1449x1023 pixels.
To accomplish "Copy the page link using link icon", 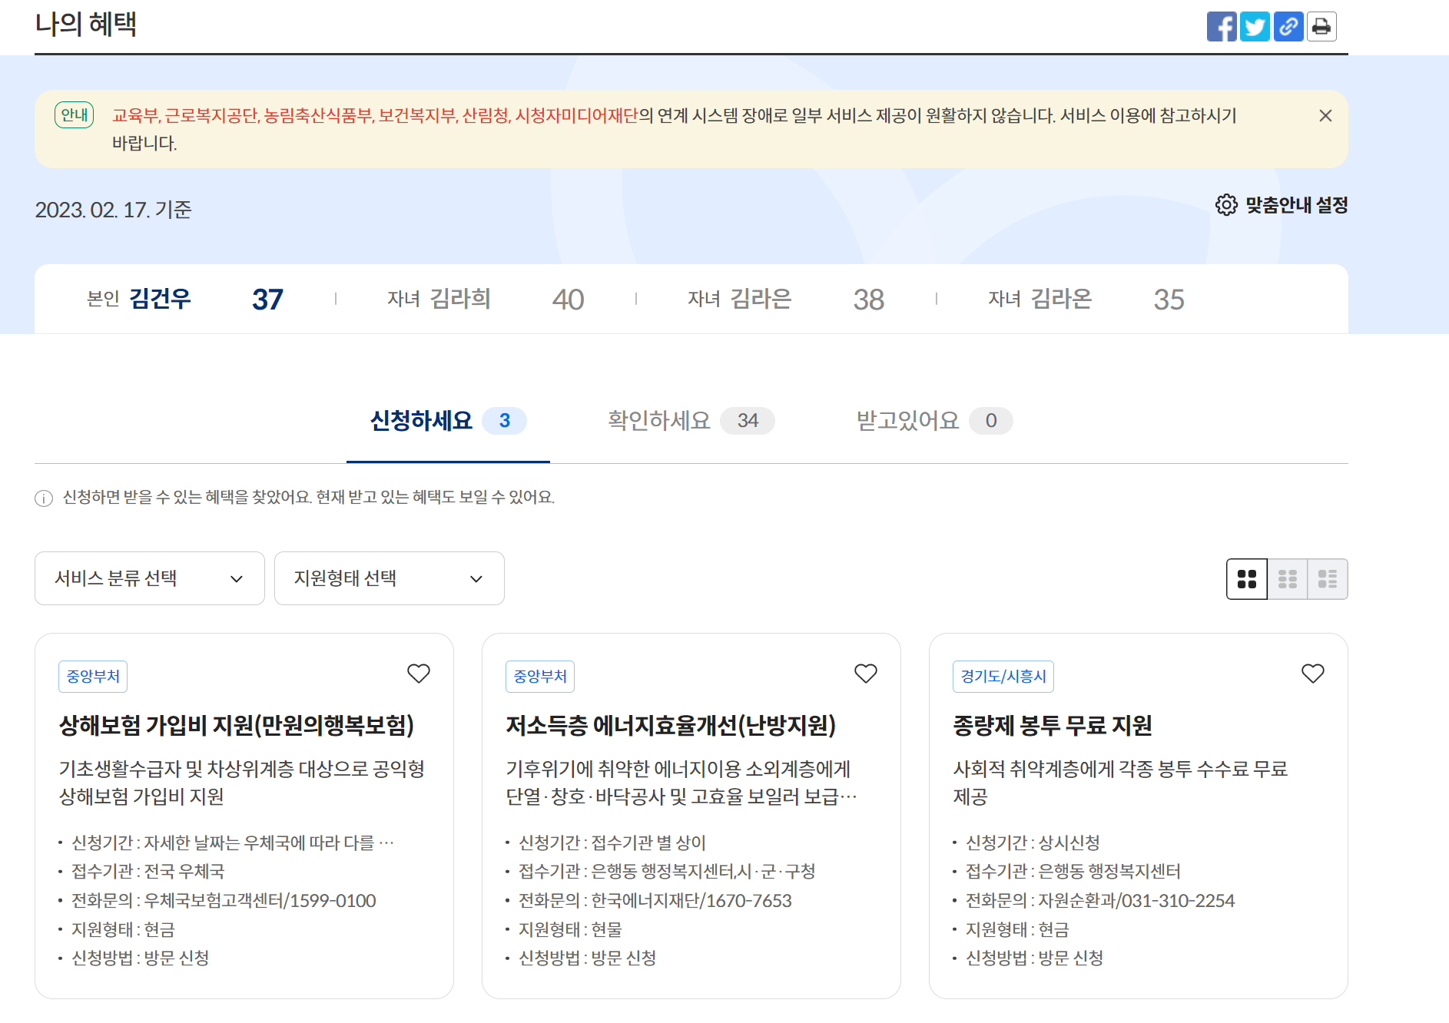I will click(1288, 27).
